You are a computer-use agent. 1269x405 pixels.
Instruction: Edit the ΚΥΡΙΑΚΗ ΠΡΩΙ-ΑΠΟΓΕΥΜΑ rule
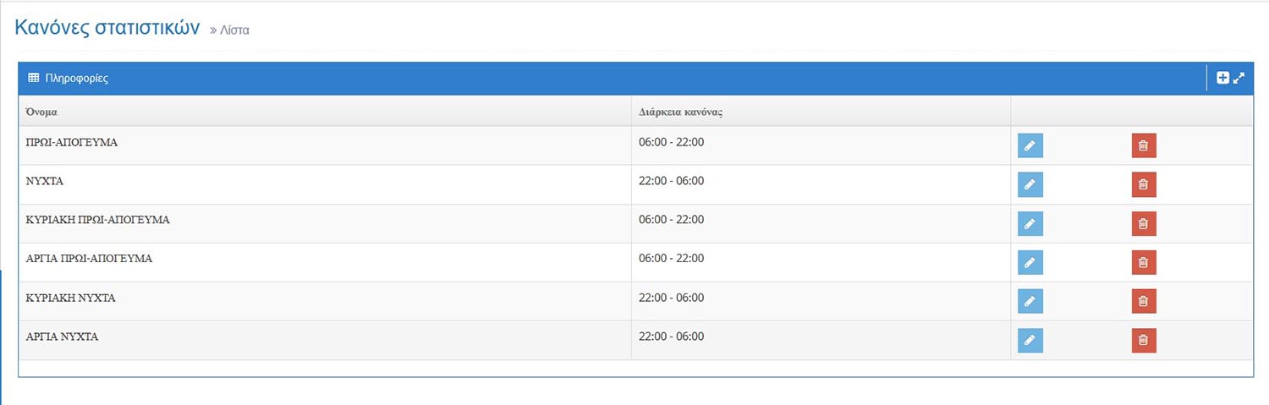1030,223
